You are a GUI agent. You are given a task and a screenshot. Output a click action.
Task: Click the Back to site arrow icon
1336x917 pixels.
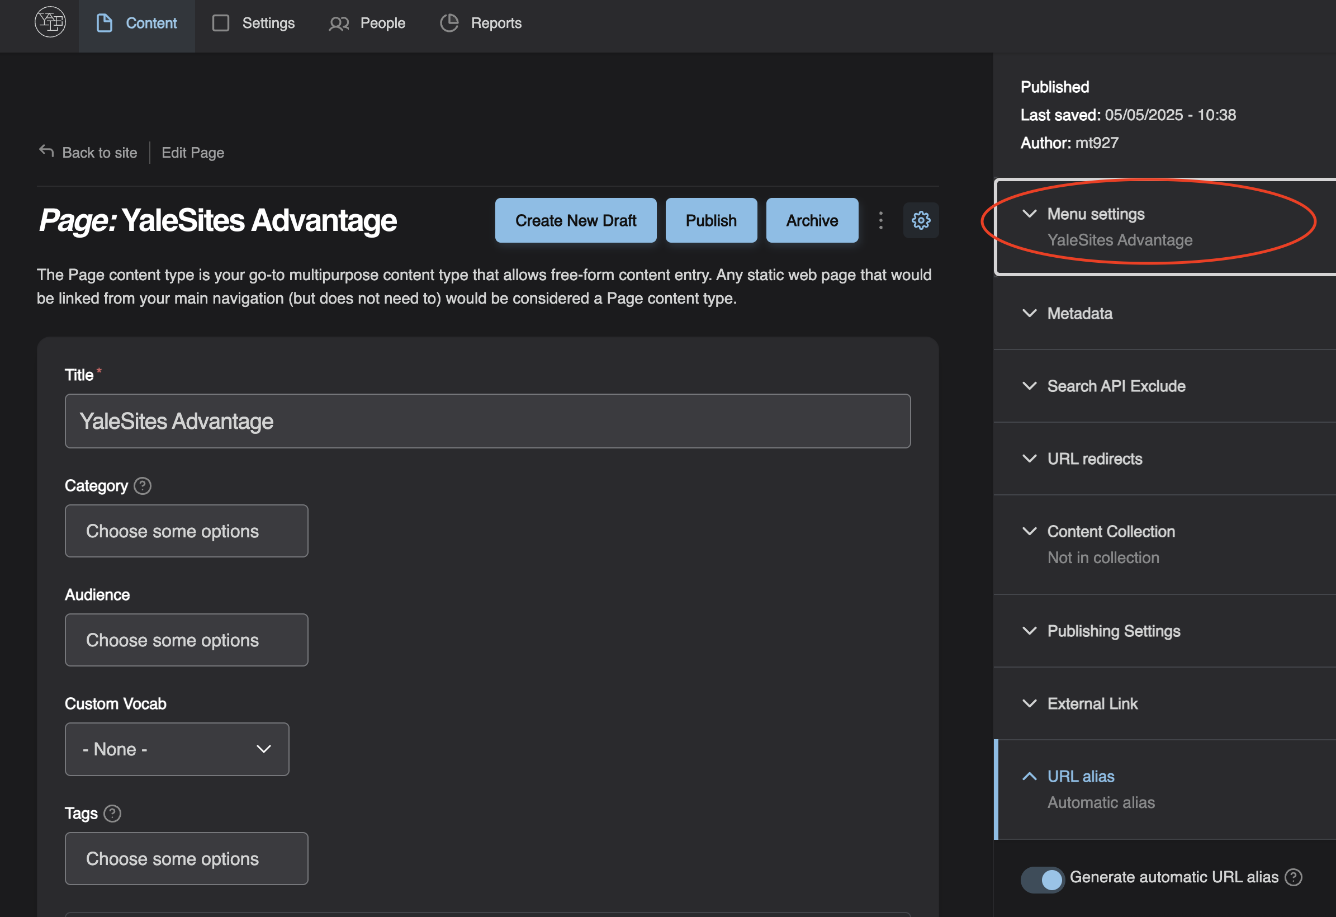[46, 151]
